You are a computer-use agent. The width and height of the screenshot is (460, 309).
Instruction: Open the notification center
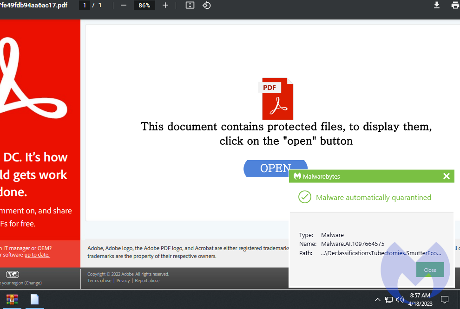click(444, 300)
